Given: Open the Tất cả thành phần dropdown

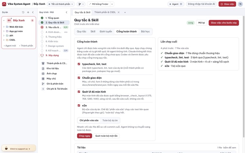Looking at the screenshot, I should [61, 4].
